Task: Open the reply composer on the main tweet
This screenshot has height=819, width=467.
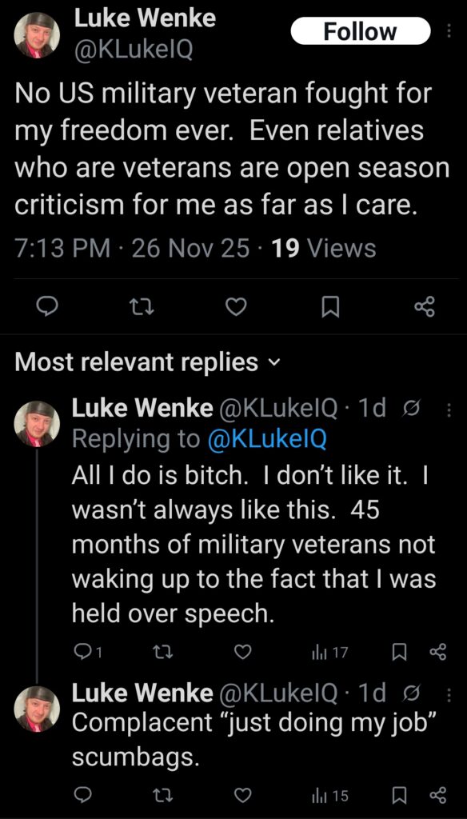Action: click(x=48, y=306)
